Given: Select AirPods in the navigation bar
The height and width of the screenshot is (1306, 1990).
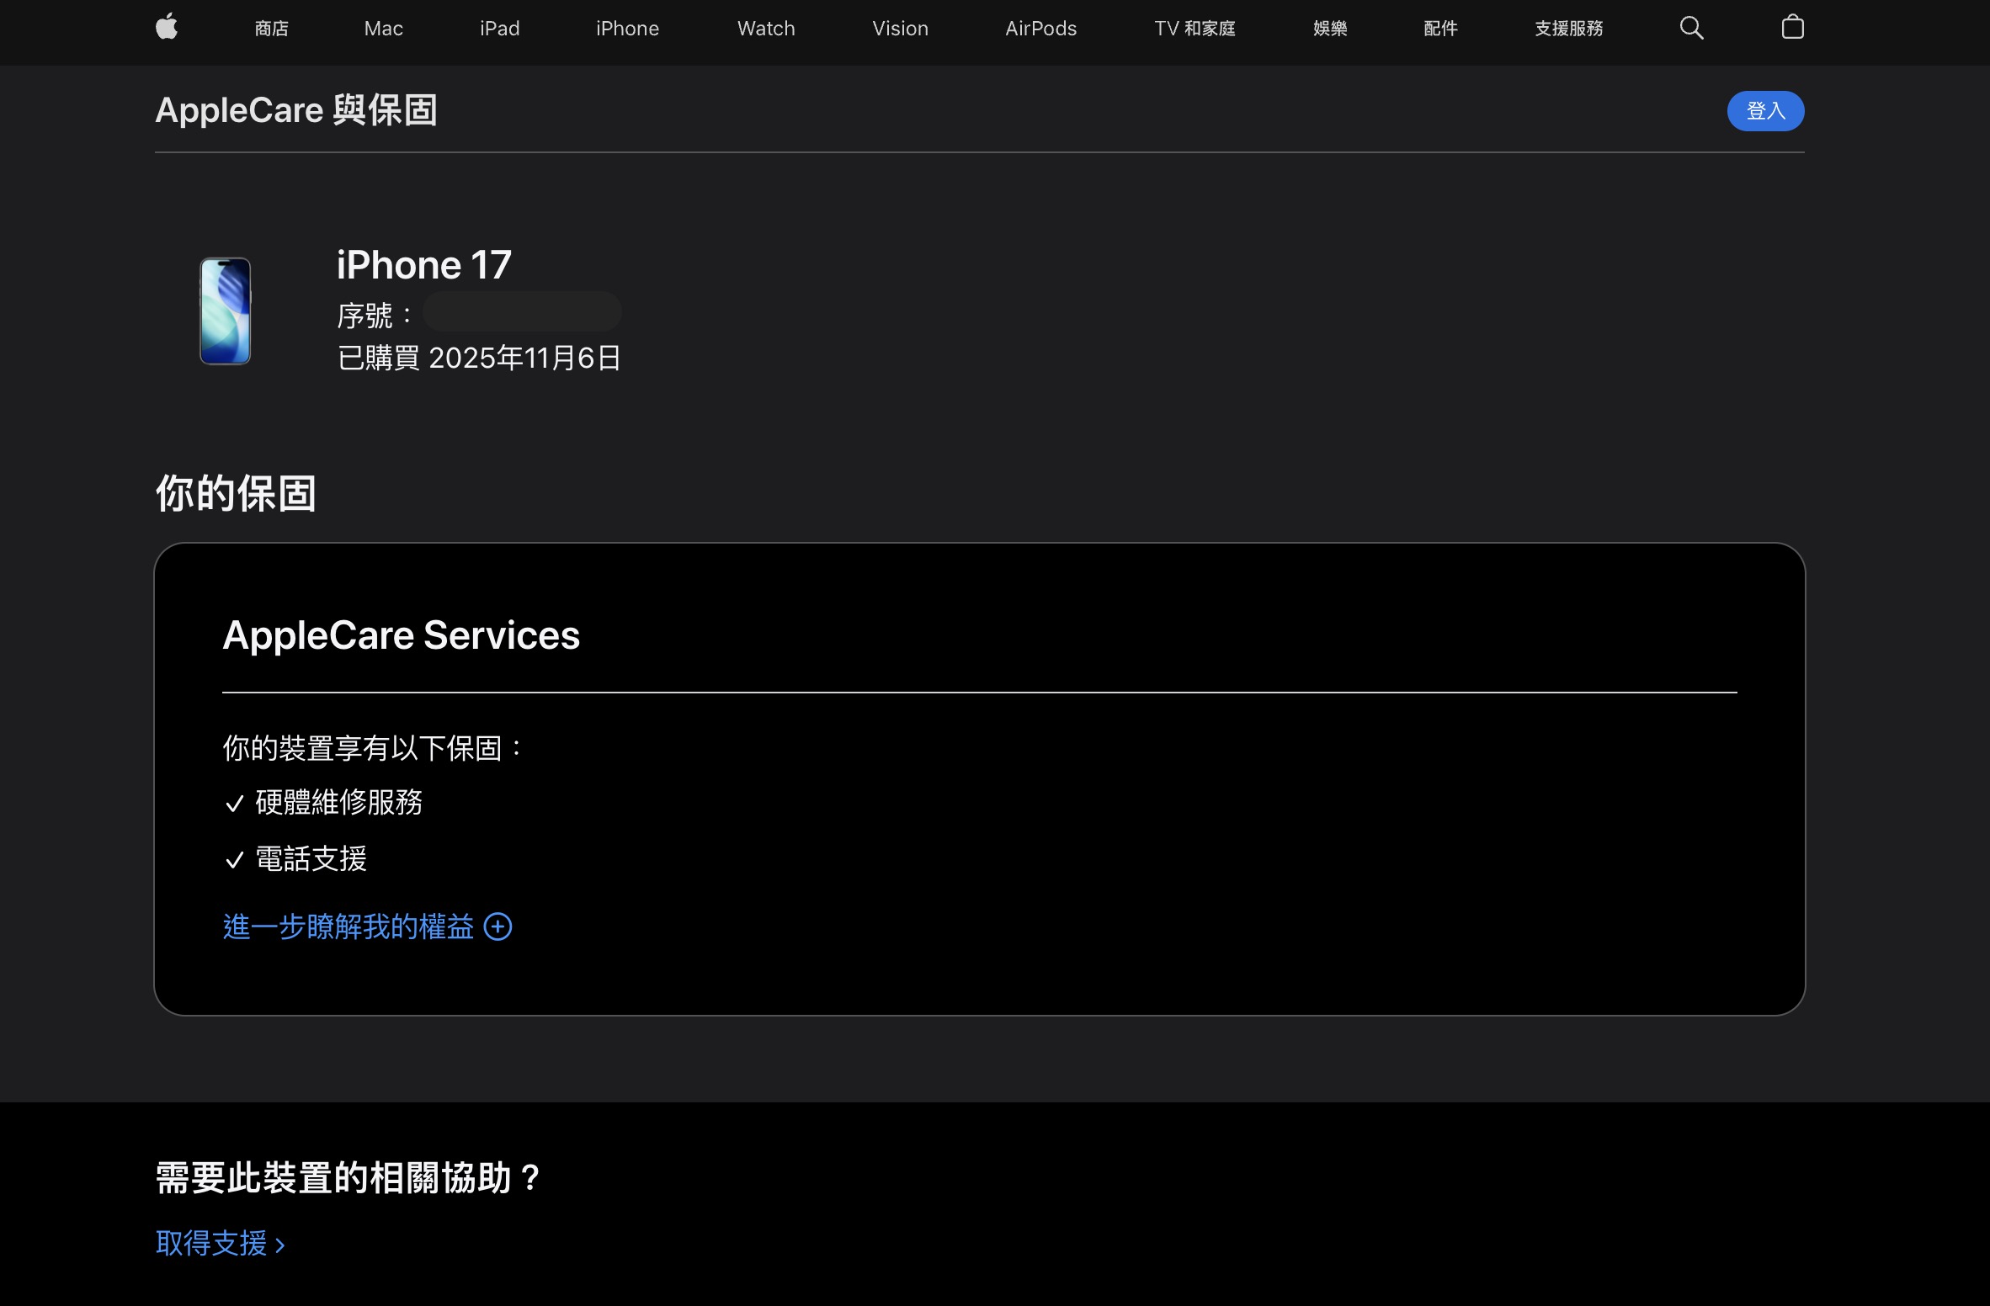Looking at the screenshot, I should pyautogui.click(x=1040, y=29).
